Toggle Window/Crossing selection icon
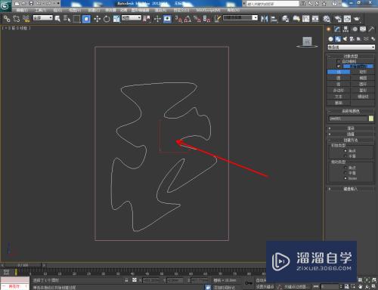378x290 pixels. coord(86,19)
